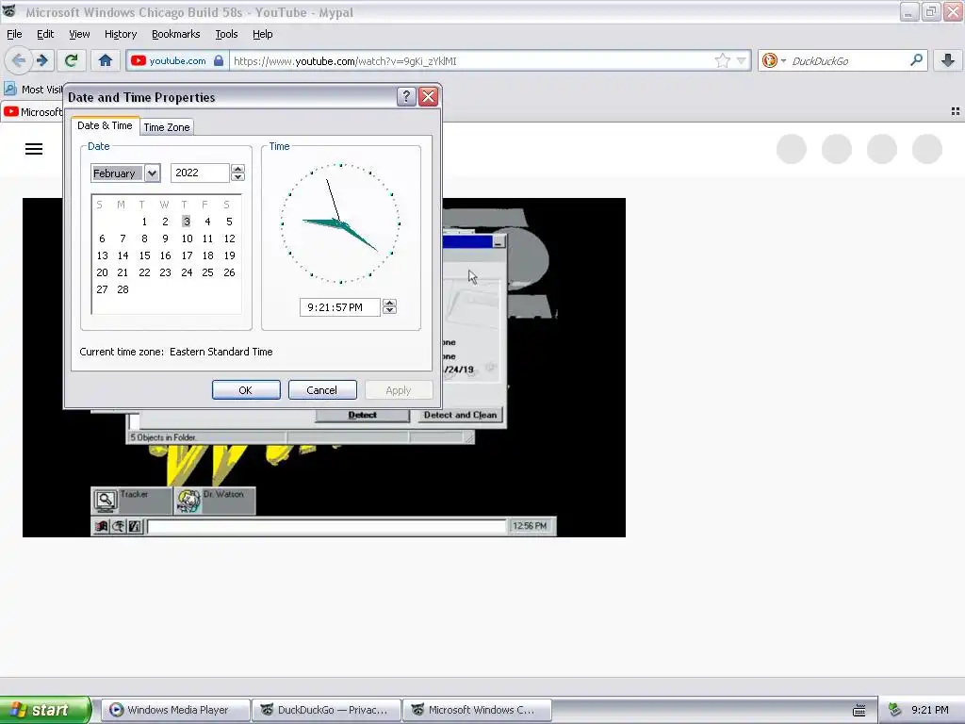Viewport: 965px width, 724px height.
Task: Open the Help menu
Action: pyautogui.click(x=262, y=34)
